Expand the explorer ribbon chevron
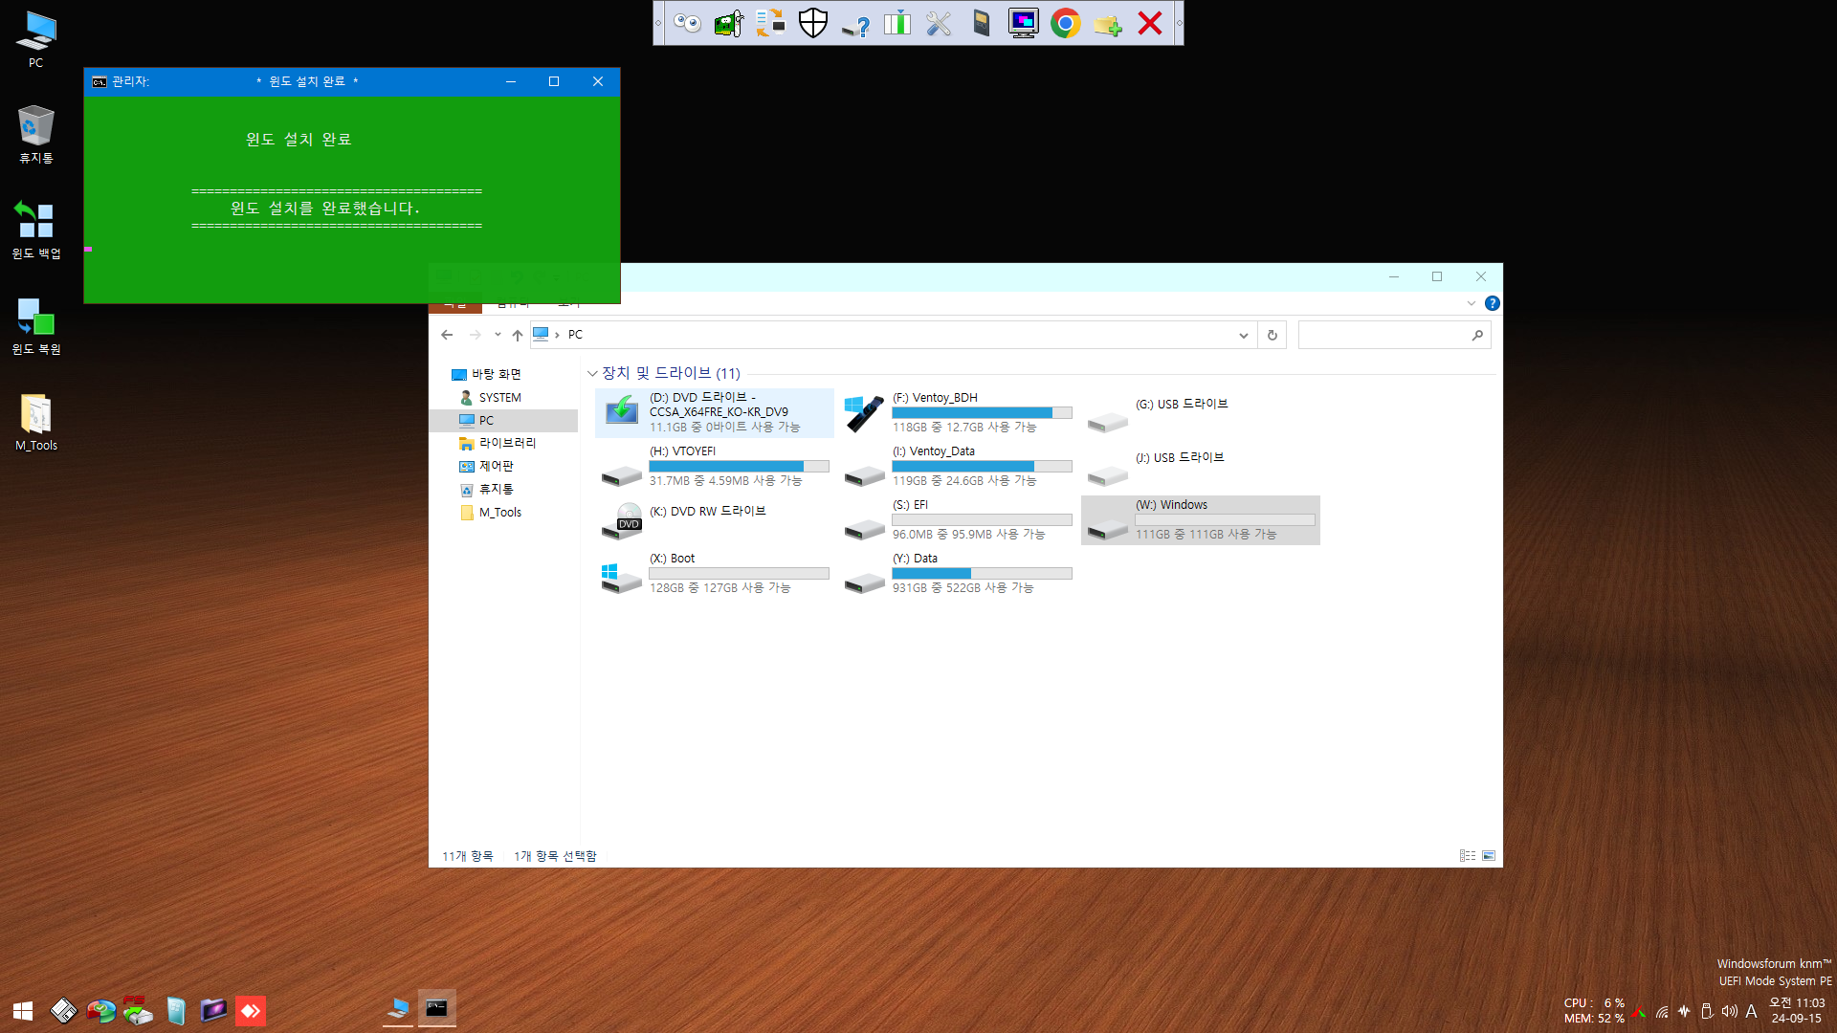 (1472, 303)
